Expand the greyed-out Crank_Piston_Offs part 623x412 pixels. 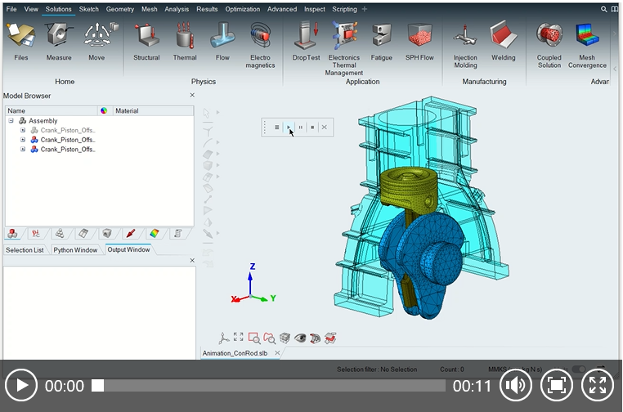point(23,130)
